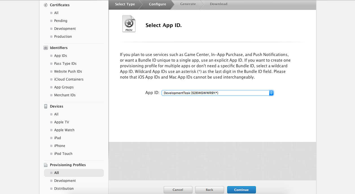Go to the Select Type step

coord(125,4)
